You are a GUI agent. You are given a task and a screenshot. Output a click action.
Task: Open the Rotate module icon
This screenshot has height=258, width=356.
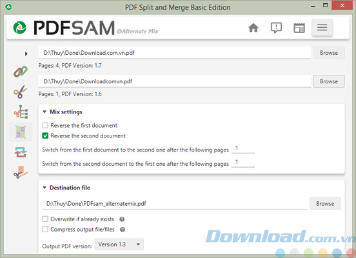(x=21, y=152)
